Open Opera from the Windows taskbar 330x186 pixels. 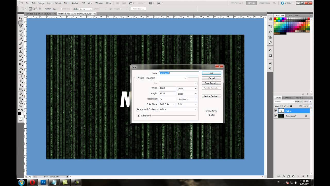(32, 182)
